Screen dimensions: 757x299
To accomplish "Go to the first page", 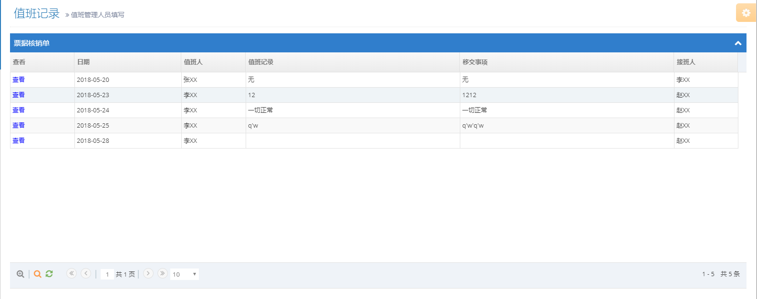I will coord(72,273).
